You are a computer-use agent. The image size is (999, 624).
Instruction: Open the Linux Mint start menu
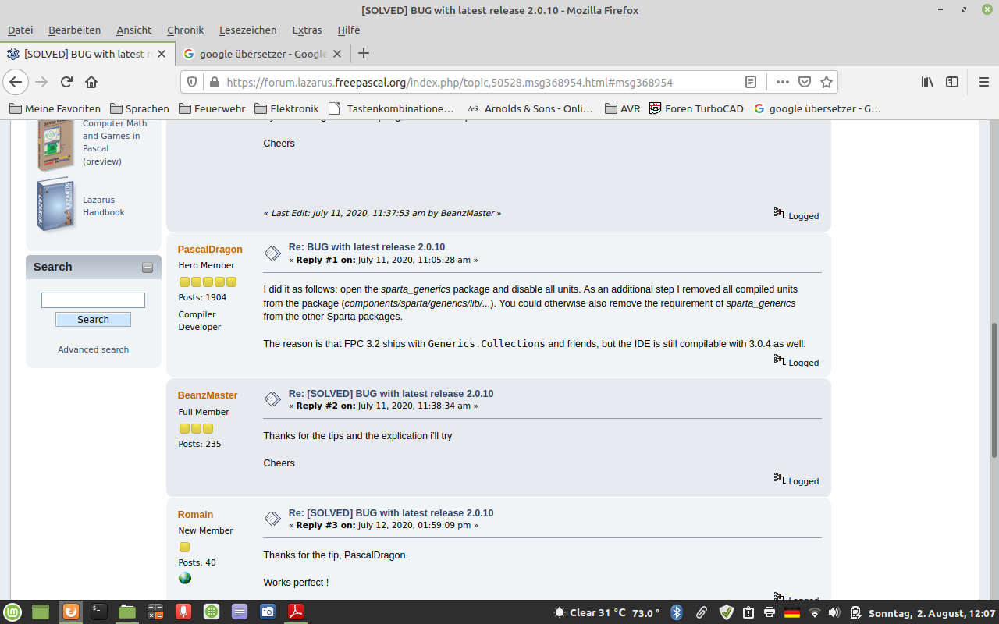(x=12, y=612)
